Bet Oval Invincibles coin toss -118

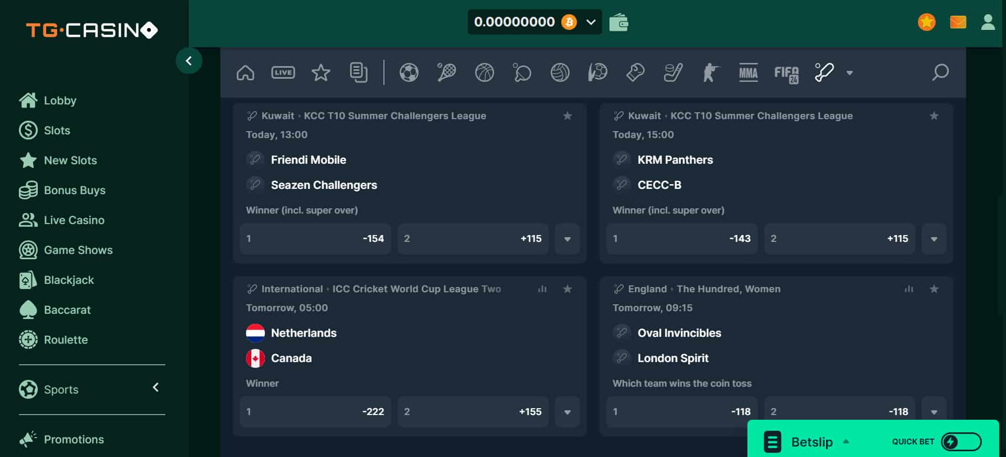[682, 412]
